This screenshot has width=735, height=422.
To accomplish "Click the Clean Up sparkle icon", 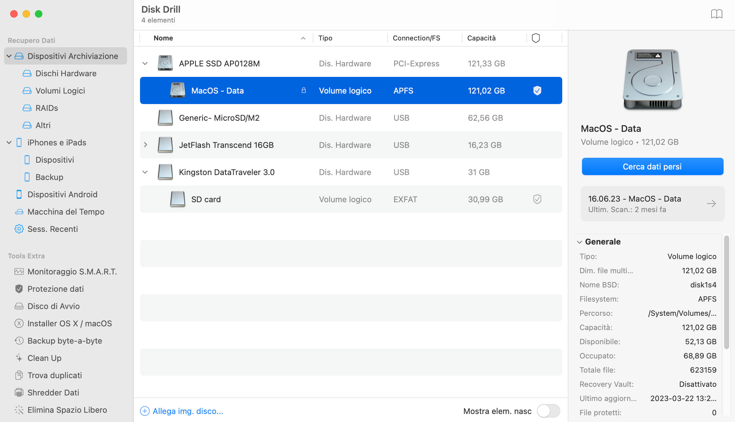I will (x=19, y=358).
